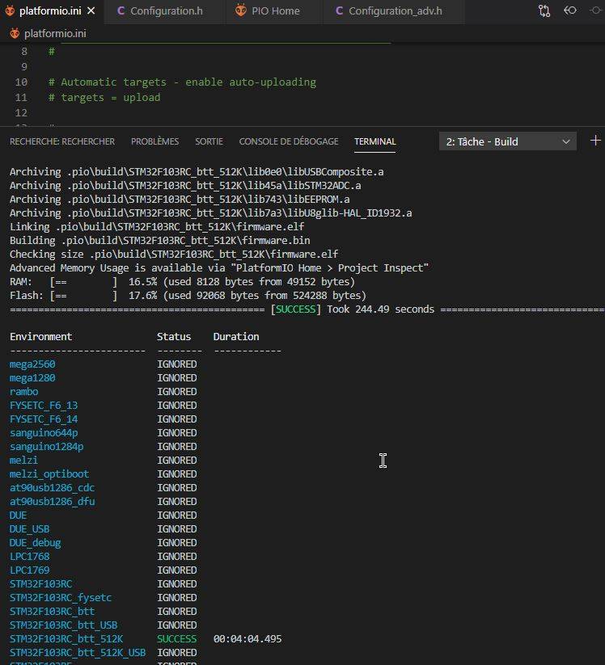Click the sanguino1284p environment name

[47, 447]
